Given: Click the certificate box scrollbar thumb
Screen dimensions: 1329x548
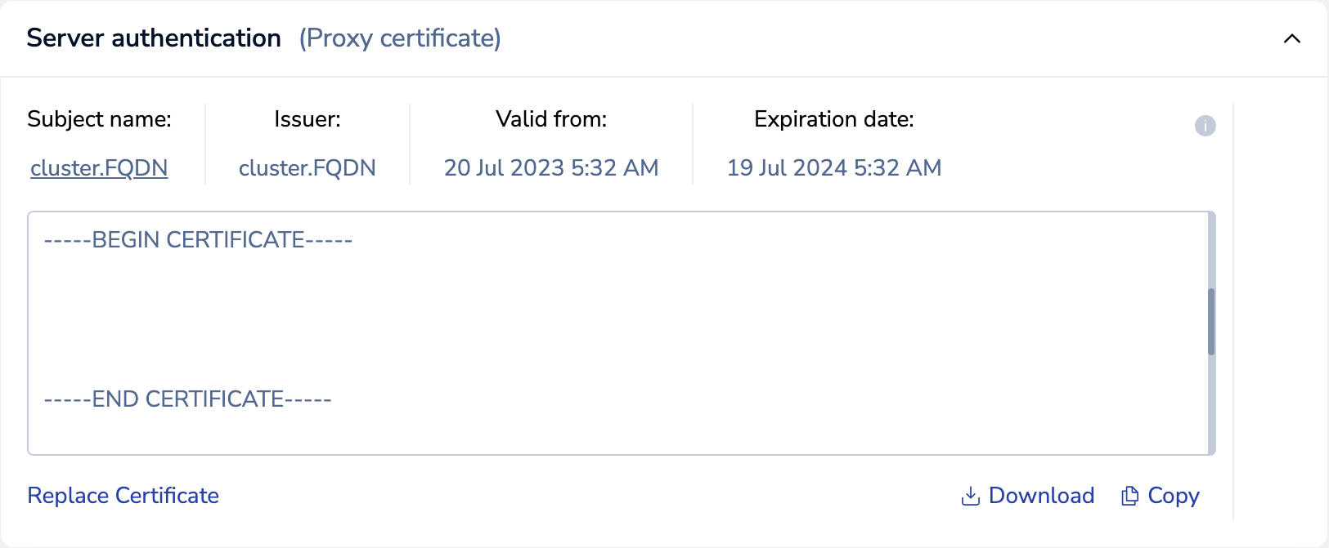Looking at the screenshot, I should [1211, 322].
